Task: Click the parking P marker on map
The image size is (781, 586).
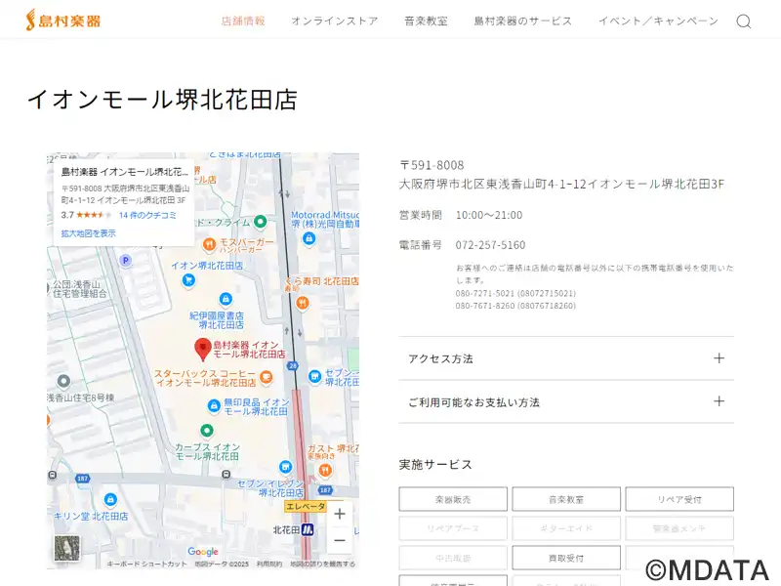Action: click(x=126, y=260)
